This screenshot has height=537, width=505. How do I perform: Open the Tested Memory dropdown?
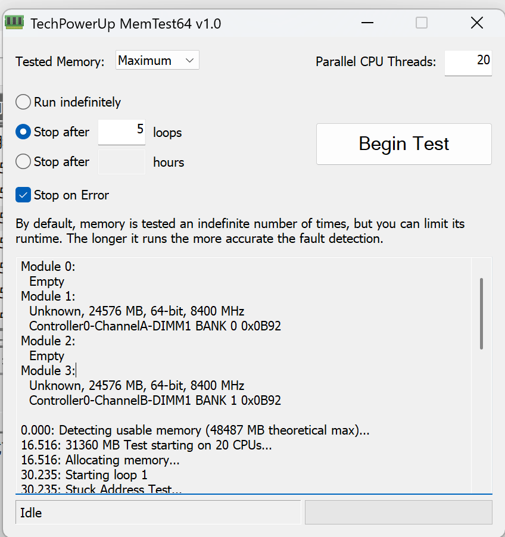(157, 60)
